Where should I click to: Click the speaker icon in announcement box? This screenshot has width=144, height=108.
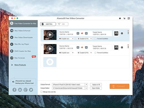point(13,82)
